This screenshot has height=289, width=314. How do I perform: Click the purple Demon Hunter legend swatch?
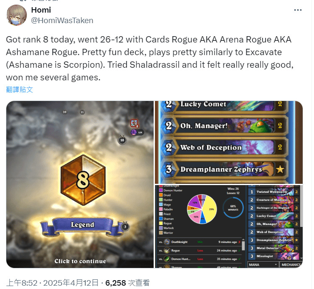pos(161,190)
